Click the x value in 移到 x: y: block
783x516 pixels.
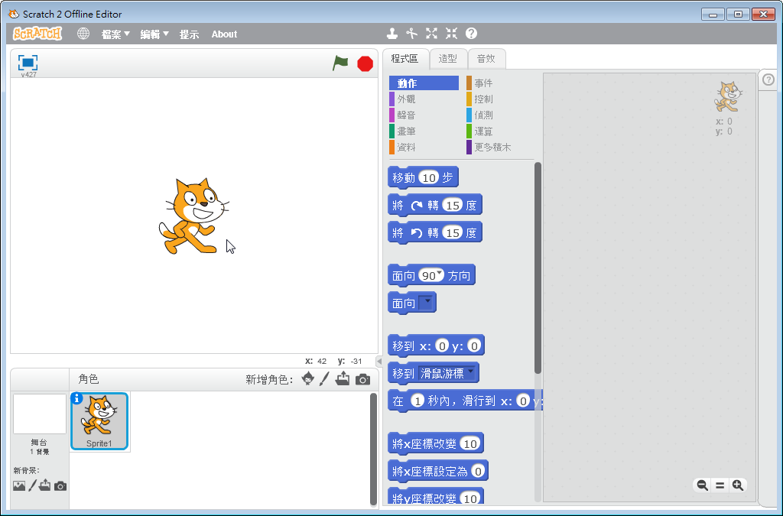click(x=442, y=346)
